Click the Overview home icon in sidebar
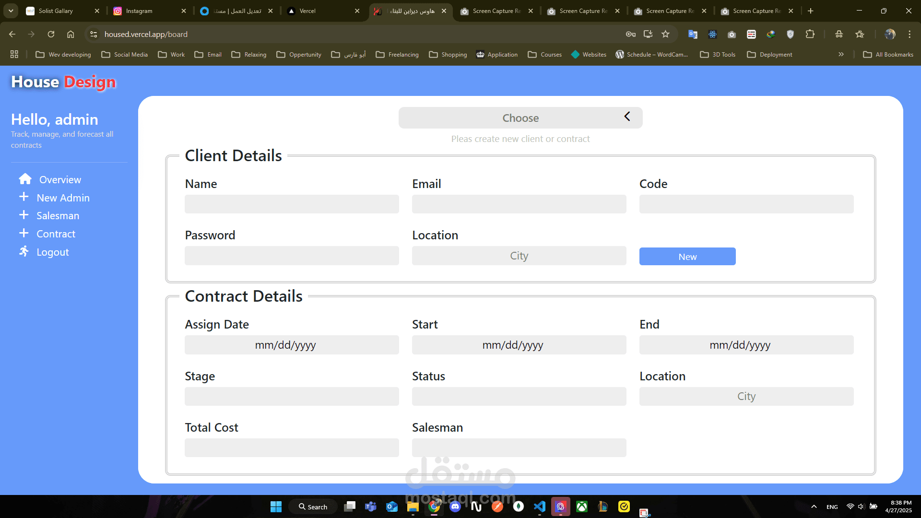The width and height of the screenshot is (921, 518). pyautogui.click(x=25, y=179)
